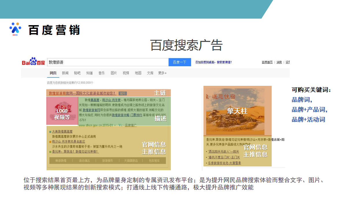Image resolution: width=363 pixels, height=204 pixels.
Task: Select 畅游敦煌 in the bottom ad bar
Action: (61, 161)
